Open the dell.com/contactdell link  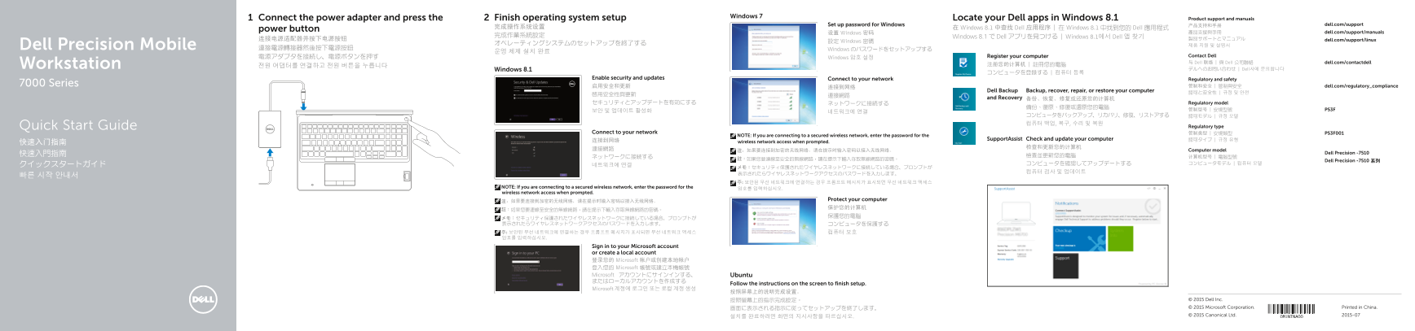coord(1347,63)
